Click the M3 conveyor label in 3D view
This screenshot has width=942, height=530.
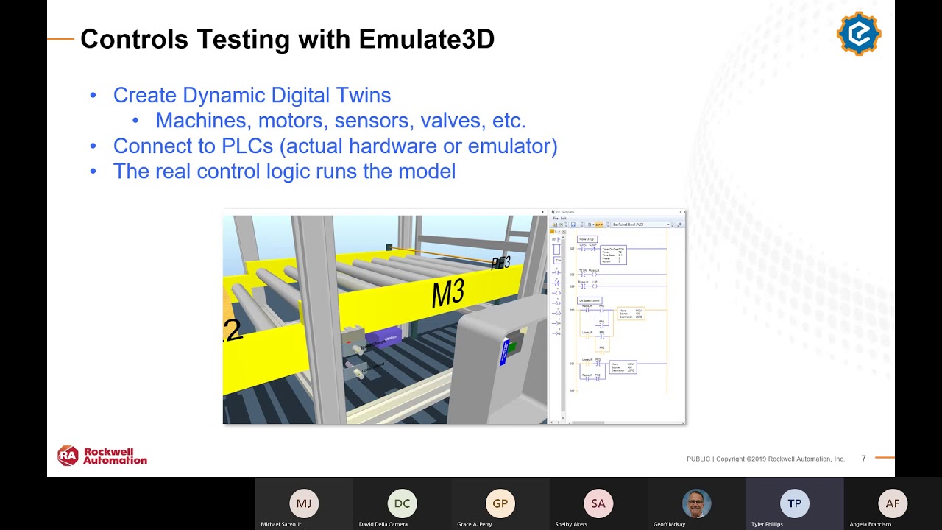[x=447, y=294]
